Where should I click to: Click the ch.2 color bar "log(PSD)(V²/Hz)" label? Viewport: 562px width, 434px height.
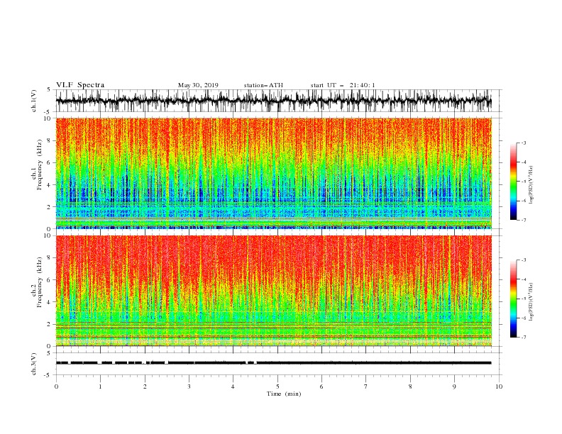(531, 301)
